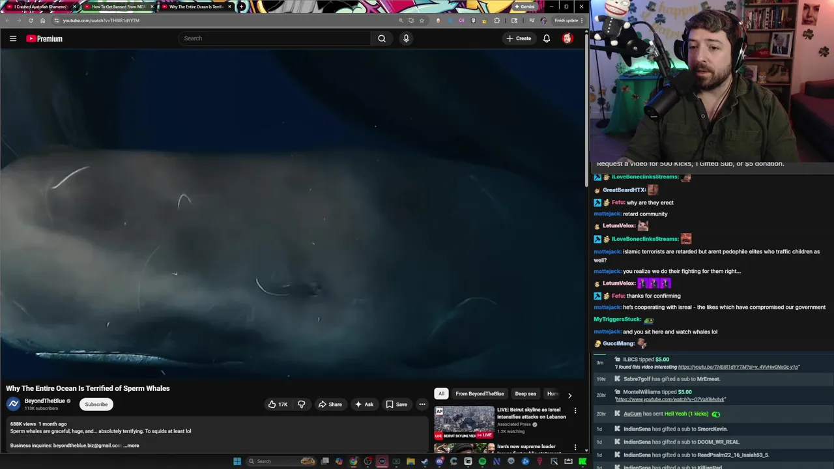The image size is (834, 469).
Task: Go back in browser history
Action: pyautogui.click(x=7, y=20)
